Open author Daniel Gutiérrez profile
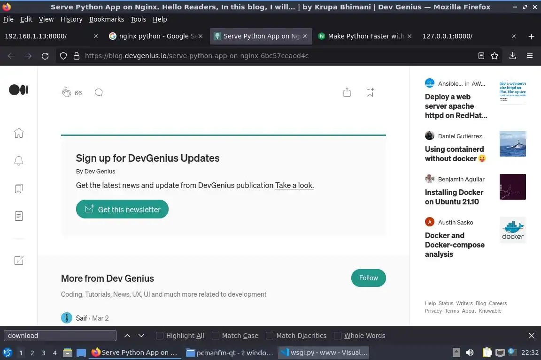This screenshot has height=360, width=541. [x=460, y=136]
